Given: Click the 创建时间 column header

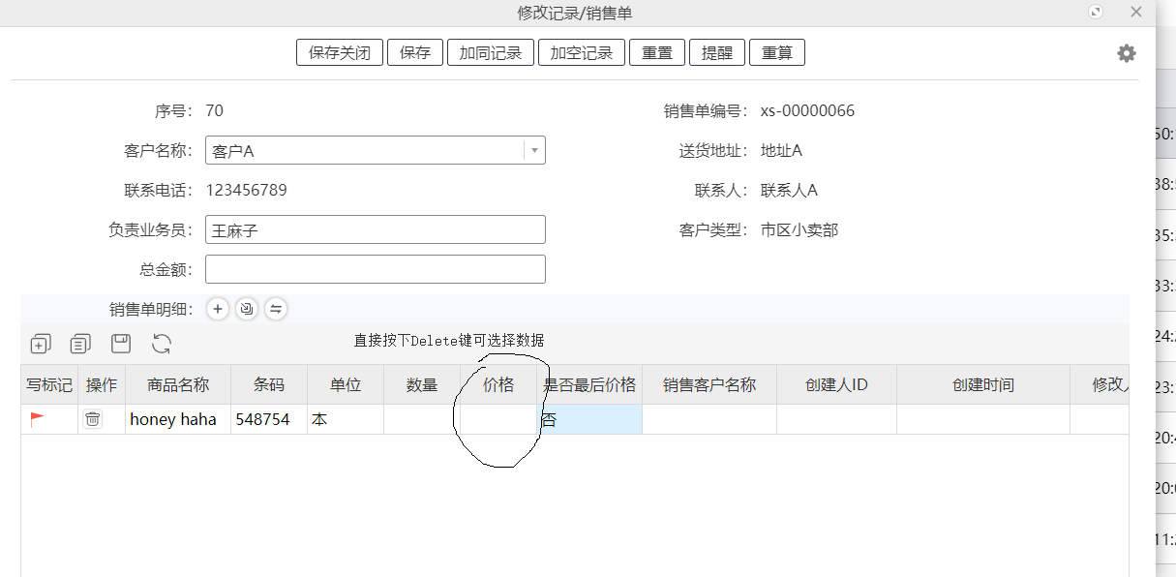Looking at the screenshot, I should pyautogui.click(x=983, y=384).
